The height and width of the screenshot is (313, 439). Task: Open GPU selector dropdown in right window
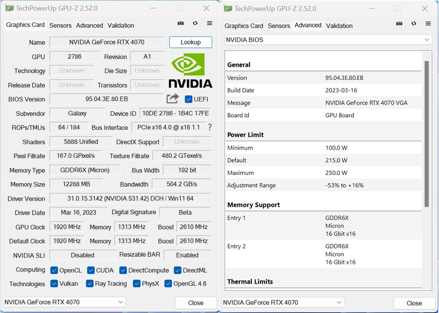pos(283,302)
